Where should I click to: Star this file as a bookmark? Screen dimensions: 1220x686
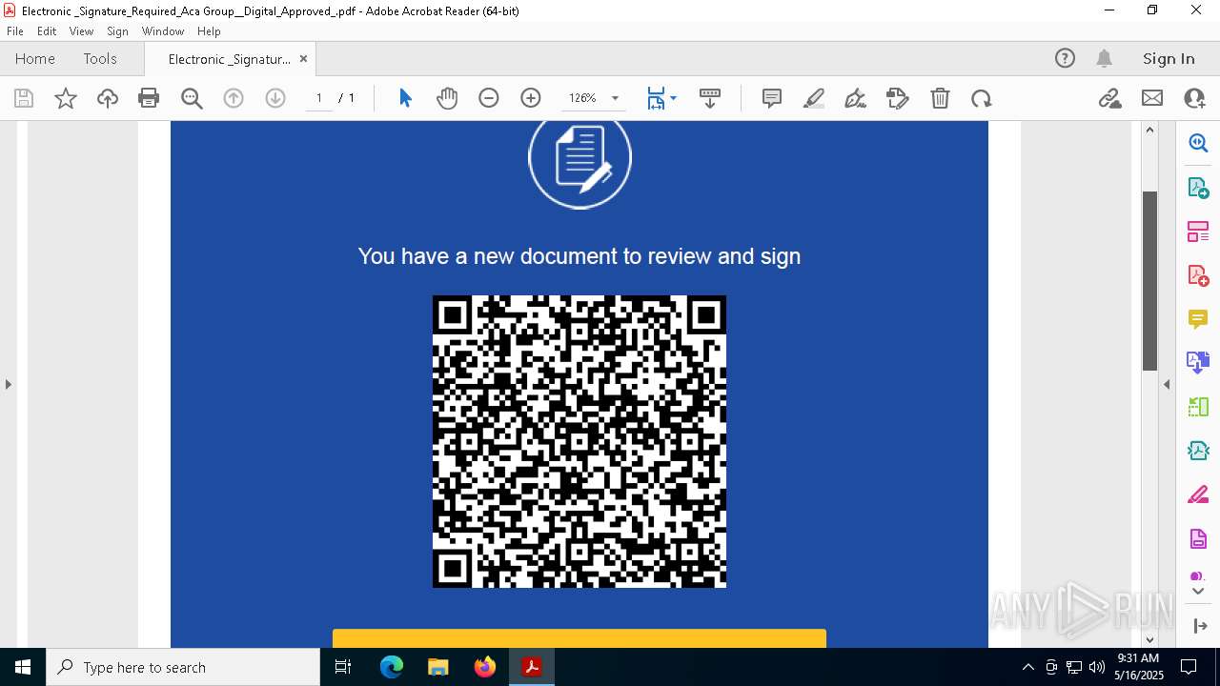pyautogui.click(x=66, y=98)
